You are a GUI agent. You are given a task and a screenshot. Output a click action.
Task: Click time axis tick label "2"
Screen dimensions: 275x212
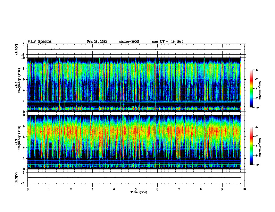pyautogui.click(x=71, y=189)
